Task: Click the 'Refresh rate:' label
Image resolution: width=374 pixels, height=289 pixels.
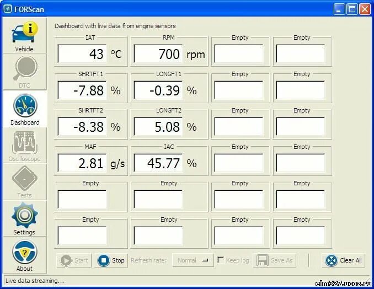Action: click(148, 260)
